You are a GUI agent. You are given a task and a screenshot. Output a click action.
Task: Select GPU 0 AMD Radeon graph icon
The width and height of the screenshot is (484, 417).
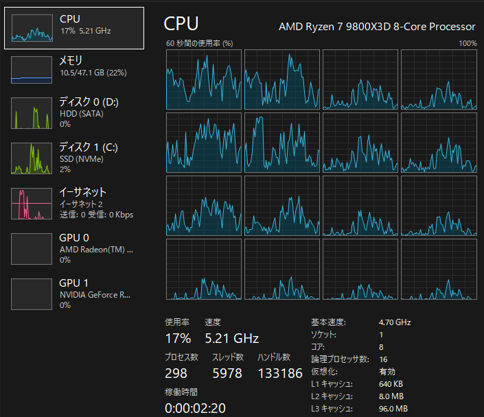click(32, 249)
